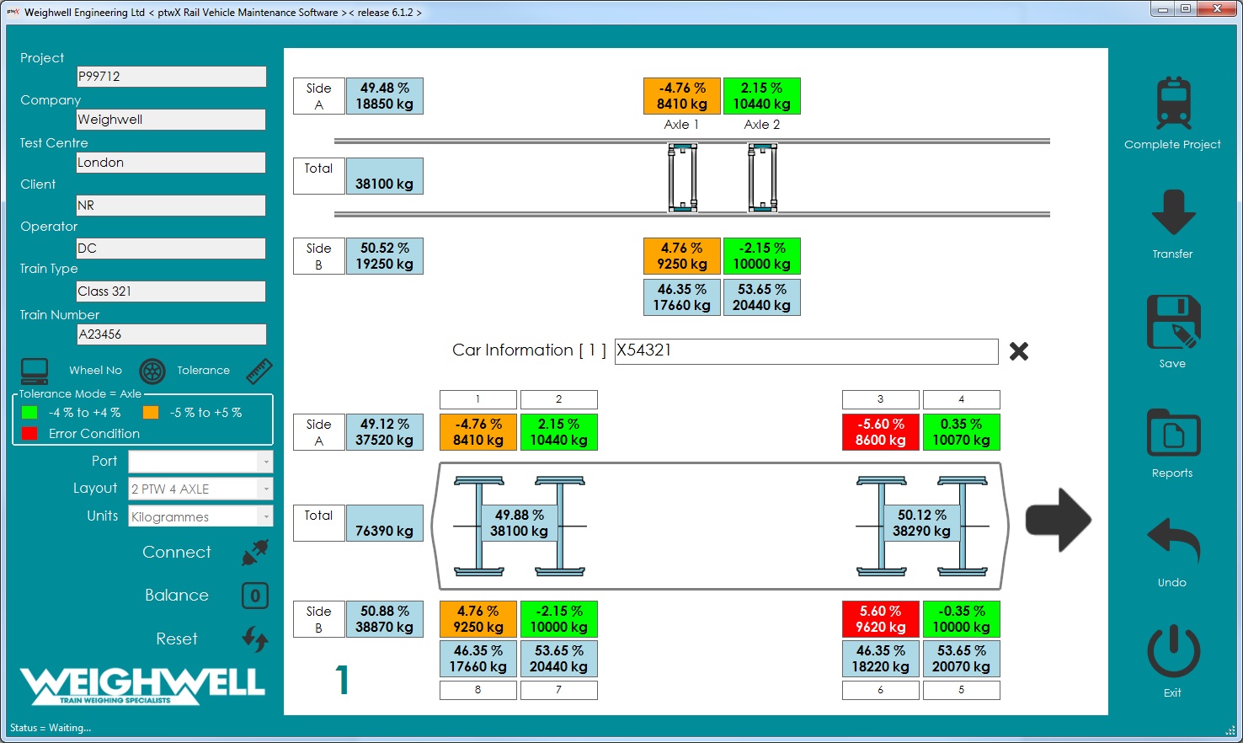Go to the next car with the right arrow
The width and height of the screenshot is (1243, 743).
(1058, 520)
